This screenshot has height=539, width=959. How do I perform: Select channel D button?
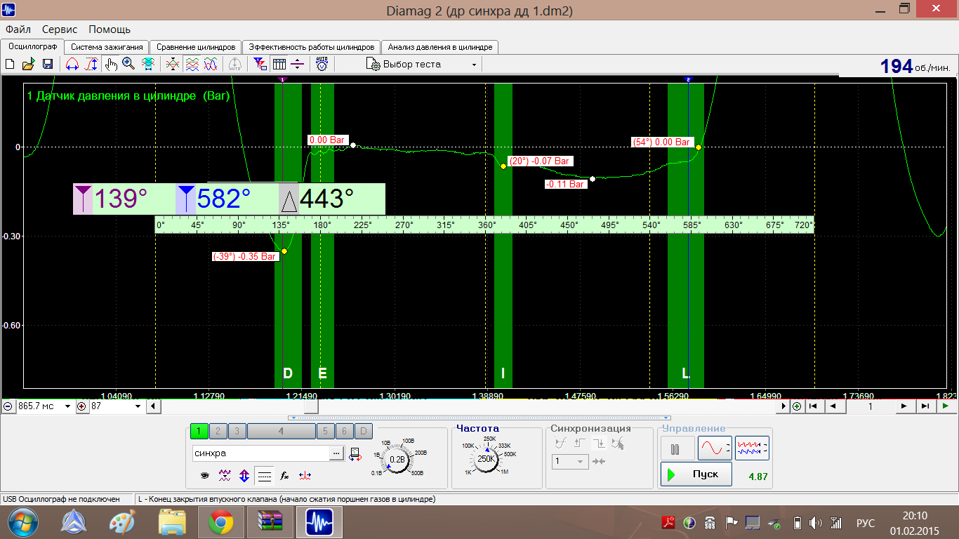pos(363,432)
